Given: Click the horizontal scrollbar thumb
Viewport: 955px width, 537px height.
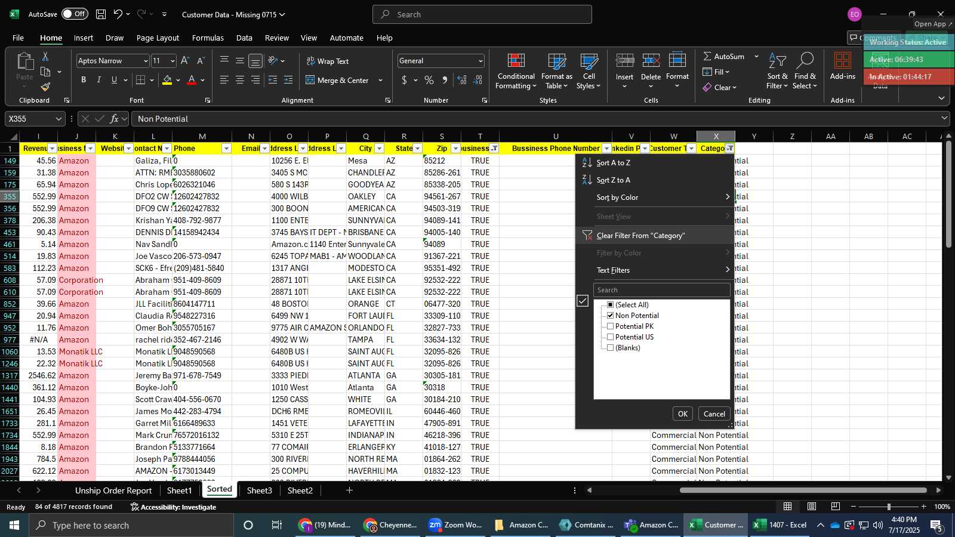Looking at the screenshot, I should (x=803, y=490).
